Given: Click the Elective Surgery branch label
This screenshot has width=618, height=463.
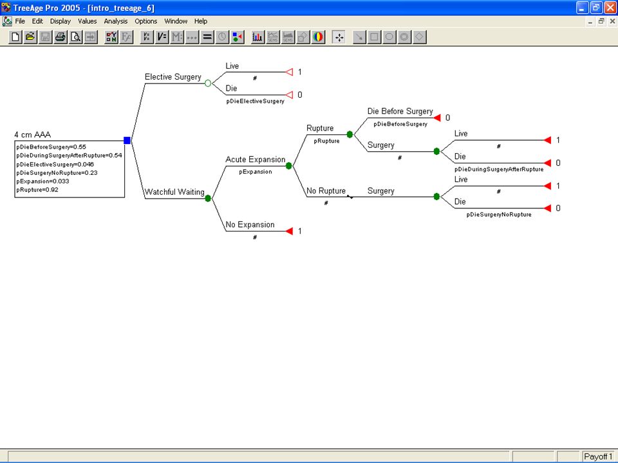Looking at the screenshot, I should tap(173, 77).
